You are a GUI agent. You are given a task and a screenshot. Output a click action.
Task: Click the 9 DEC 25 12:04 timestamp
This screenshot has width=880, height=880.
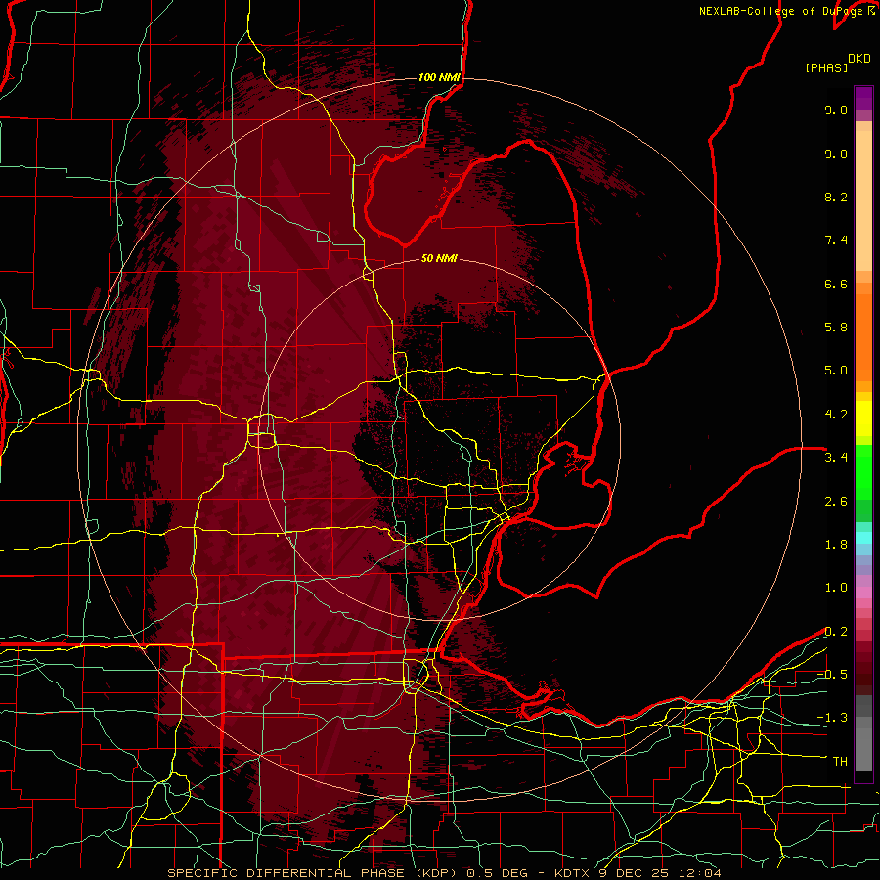pyautogui.click(x=659, y=873)
